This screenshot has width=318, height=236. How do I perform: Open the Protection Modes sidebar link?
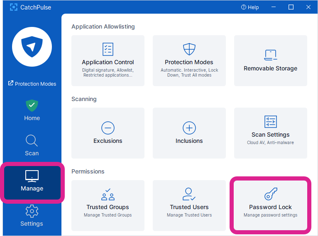pyautogui.click(x=32, y=84)
